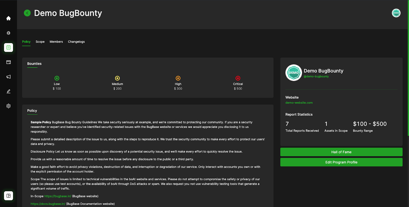Click the Critical severity red bounty icon
Image resolution: width=409 pixels, height=207 pixels.
tap(238, 78)
